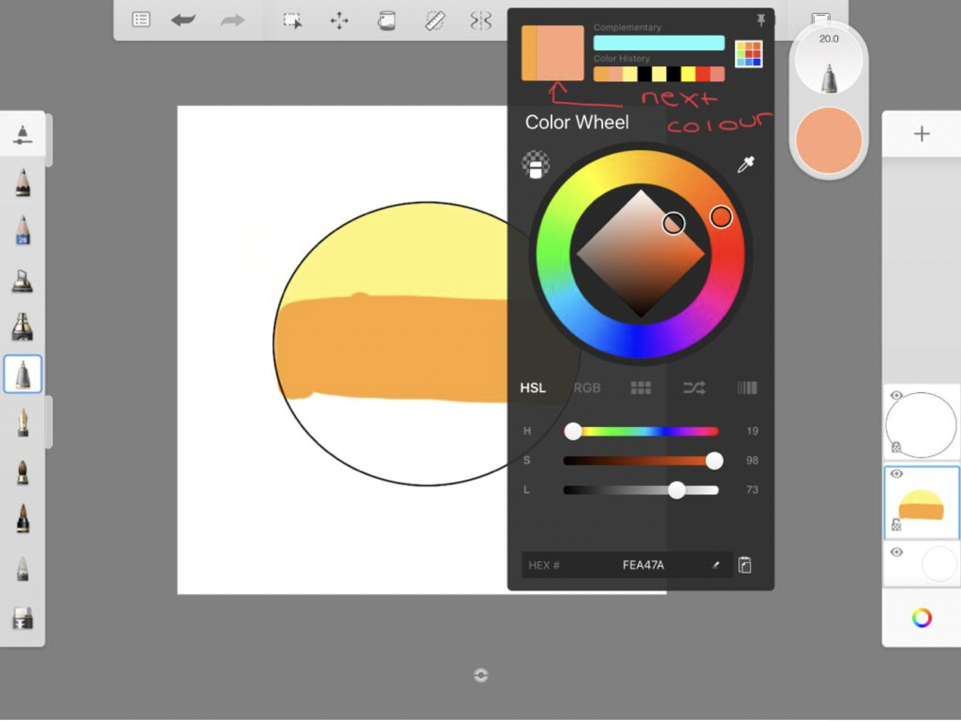Select the yellow-orange layer thumbnail
Screen dimensions: 961x721
(921, 503)
